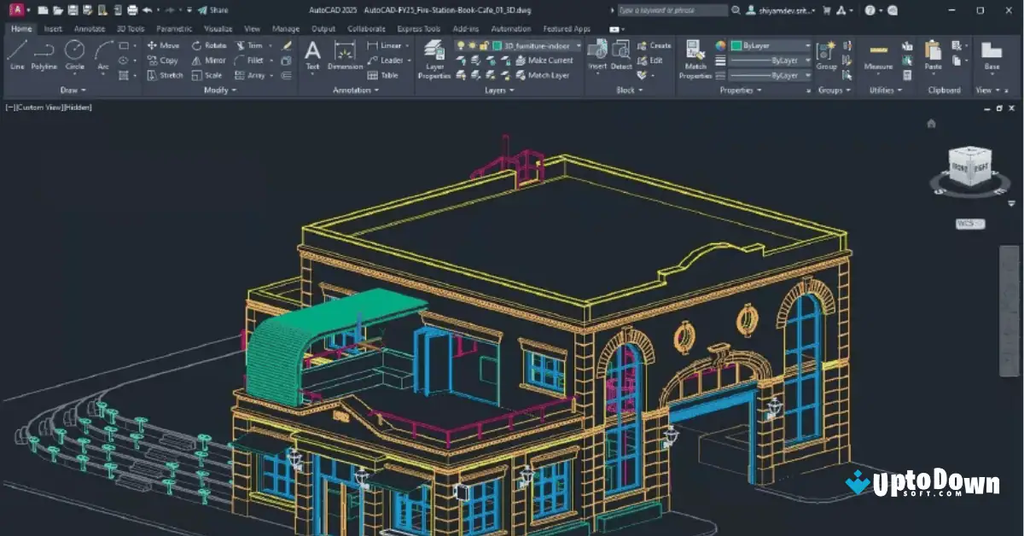Switch to the Parametric ribbon tab
The width and height of the screenshot is (1024, 536).
pyautogui.click(x=174, y=28)
